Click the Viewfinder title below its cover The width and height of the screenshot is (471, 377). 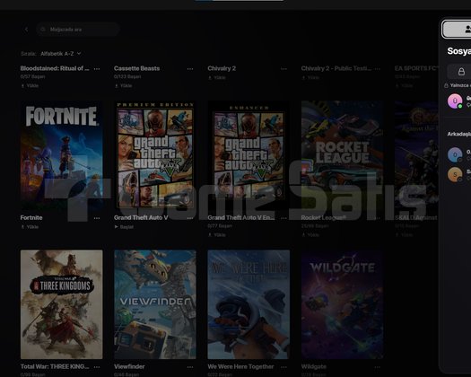pos(129,367)
